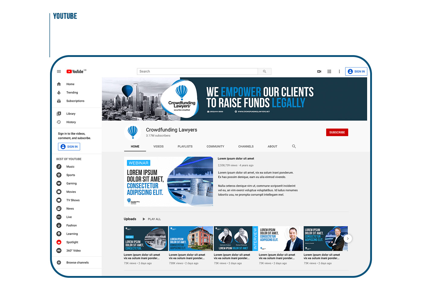Focus the Search input field
This screenshot has width=422, height=282.
197,71
